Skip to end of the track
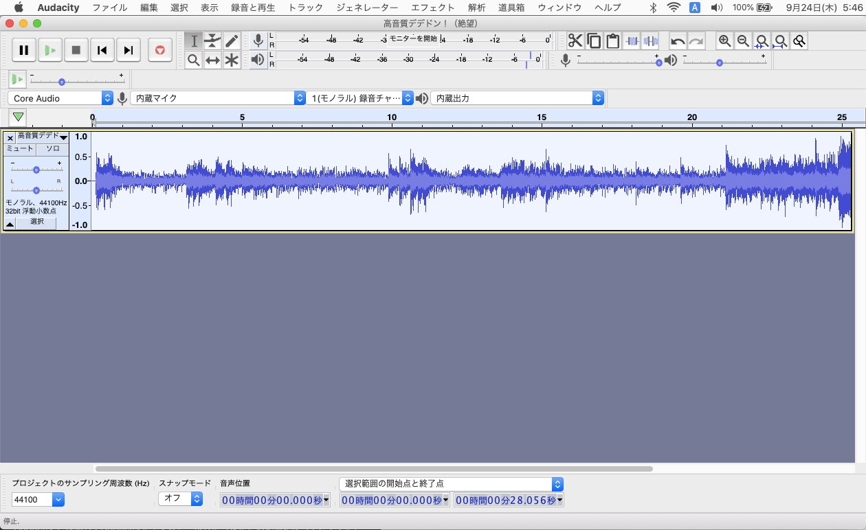The width and height of the screenshot is (866, 530). pyautogui.click(x=129, y=50)
